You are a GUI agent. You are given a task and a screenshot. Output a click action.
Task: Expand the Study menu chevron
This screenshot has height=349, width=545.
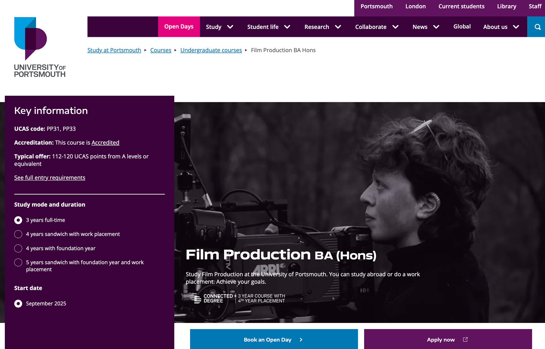pos(230,27)
